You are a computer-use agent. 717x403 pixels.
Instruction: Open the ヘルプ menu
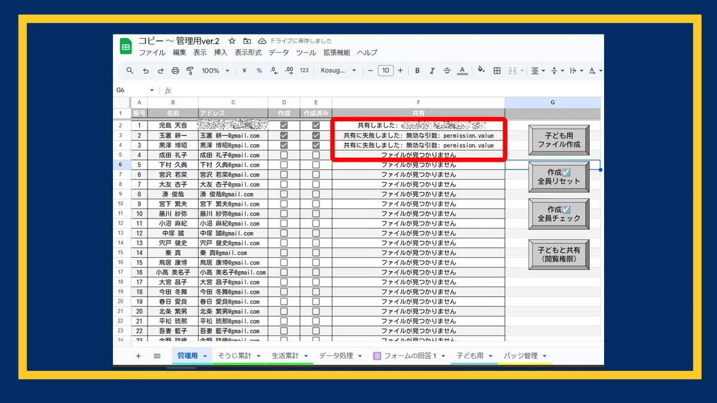pos(367,53)
